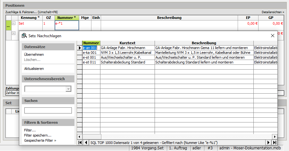Close the Sets: Nachschlagen dialog
Screen dimensions: 289x151
273,36
